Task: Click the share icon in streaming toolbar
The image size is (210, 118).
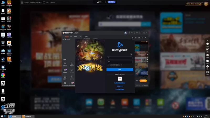Action: click(146, 38)
